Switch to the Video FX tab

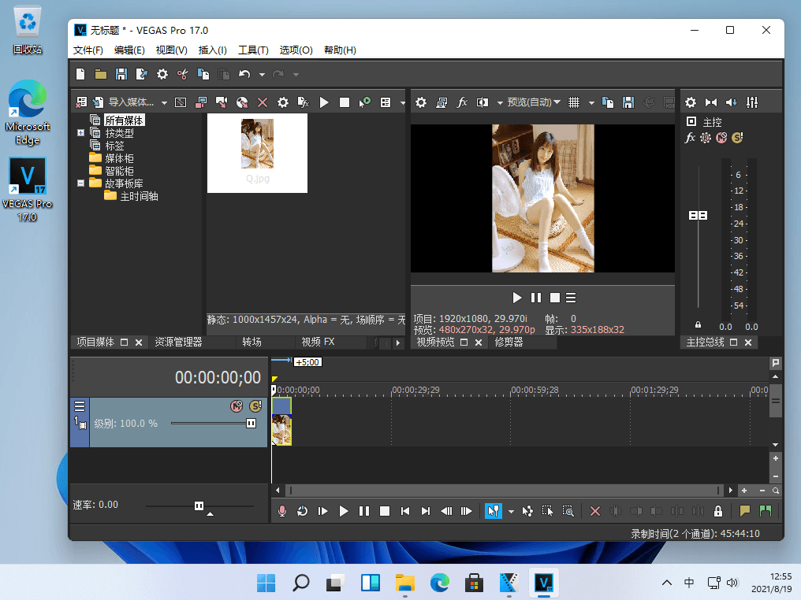coord(319,342)
